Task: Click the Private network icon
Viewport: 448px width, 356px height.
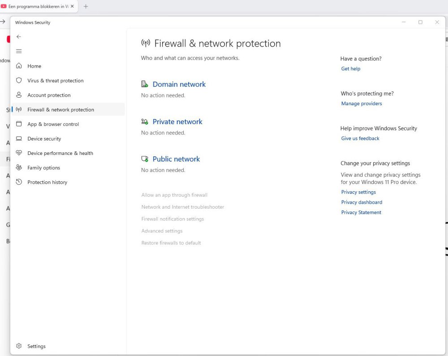Action: [x=145, y=121]
